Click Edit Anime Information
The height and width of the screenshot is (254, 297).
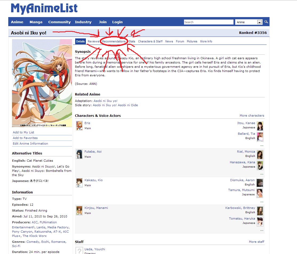point(30,144)
